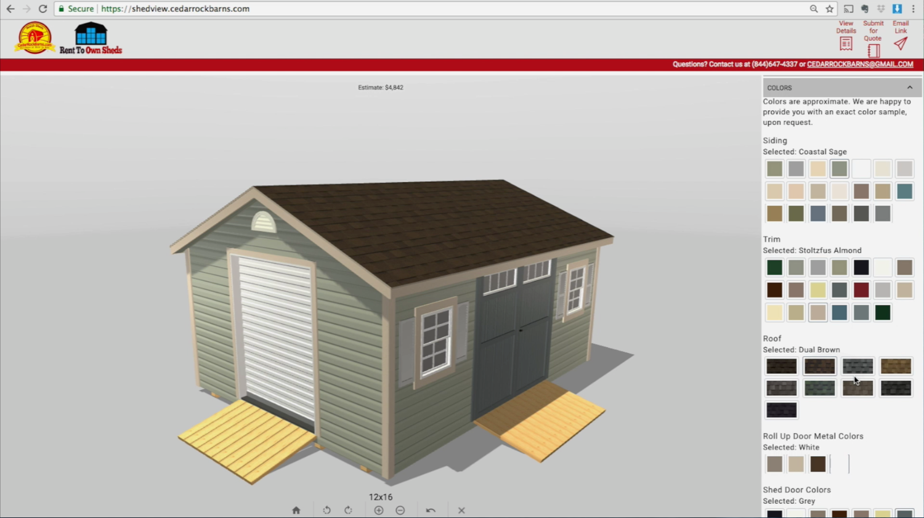Click the Rent To Own Sheds logo
Viewport: 924px width, 518px height.
91,38
